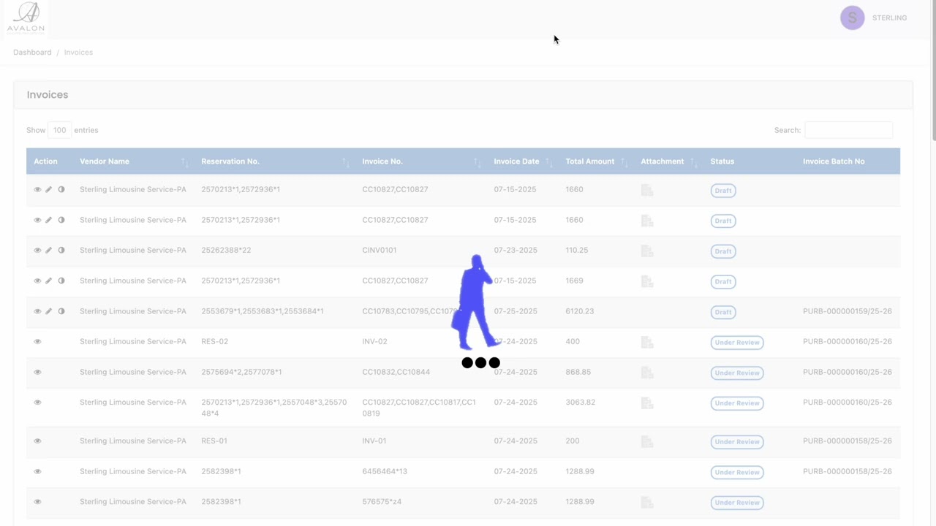
Task: Click half-circle icon on 6120.23 row
Action: coord(61,311)
